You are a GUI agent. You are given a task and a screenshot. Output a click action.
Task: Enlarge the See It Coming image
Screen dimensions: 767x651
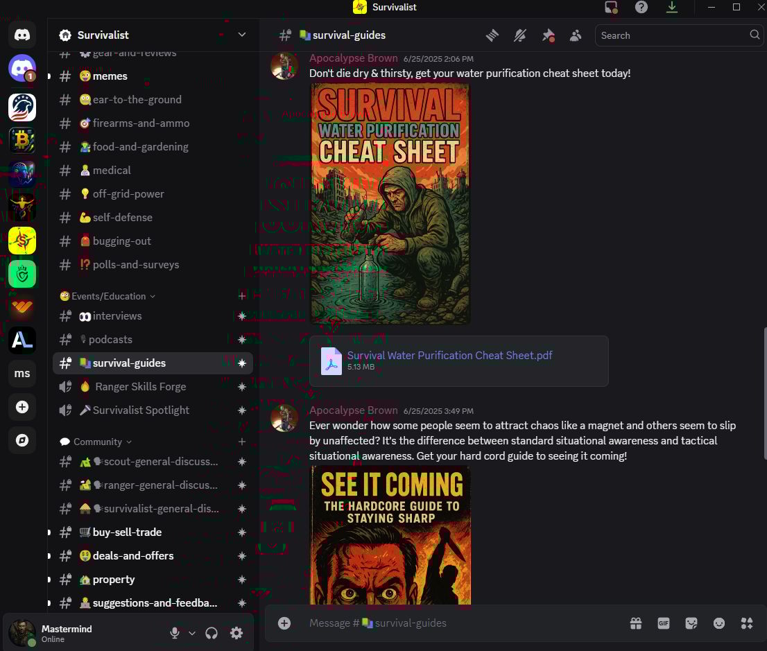point(390,535)
